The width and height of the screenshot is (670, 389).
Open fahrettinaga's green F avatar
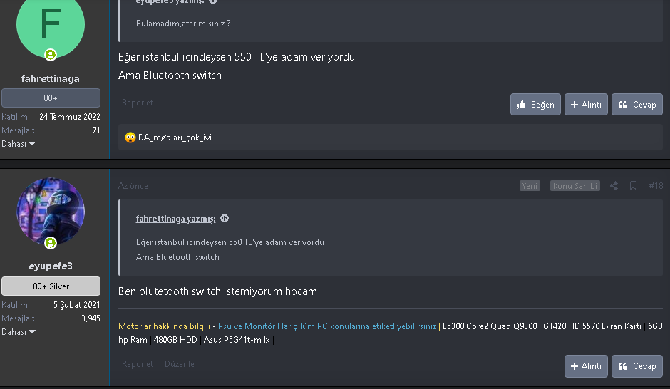[x=51, y=25]
